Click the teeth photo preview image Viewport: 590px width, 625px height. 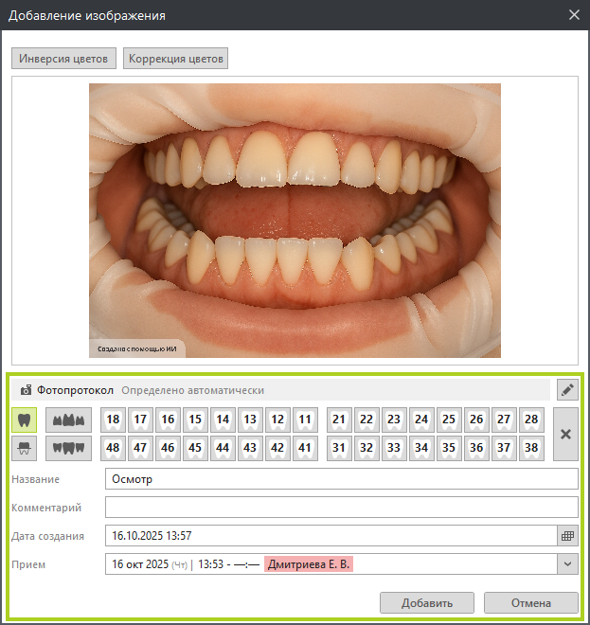pyautogui.click(x=295, y=220)
